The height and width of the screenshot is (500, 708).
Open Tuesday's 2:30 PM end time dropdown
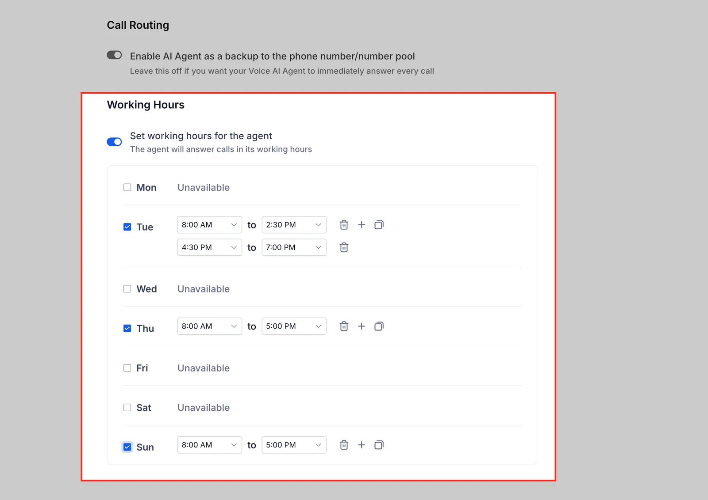tap(294, 225)
